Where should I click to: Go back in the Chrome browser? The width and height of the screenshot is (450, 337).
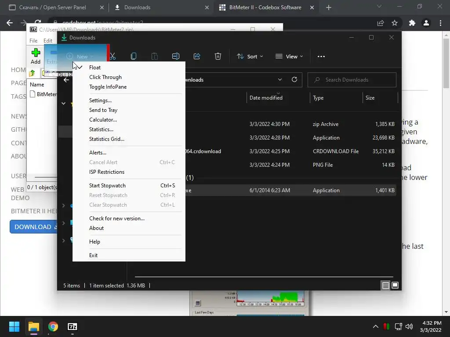click(x=10, y=23)
